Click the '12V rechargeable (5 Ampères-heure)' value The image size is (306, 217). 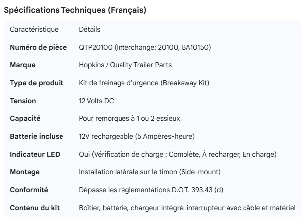[137, 136]
